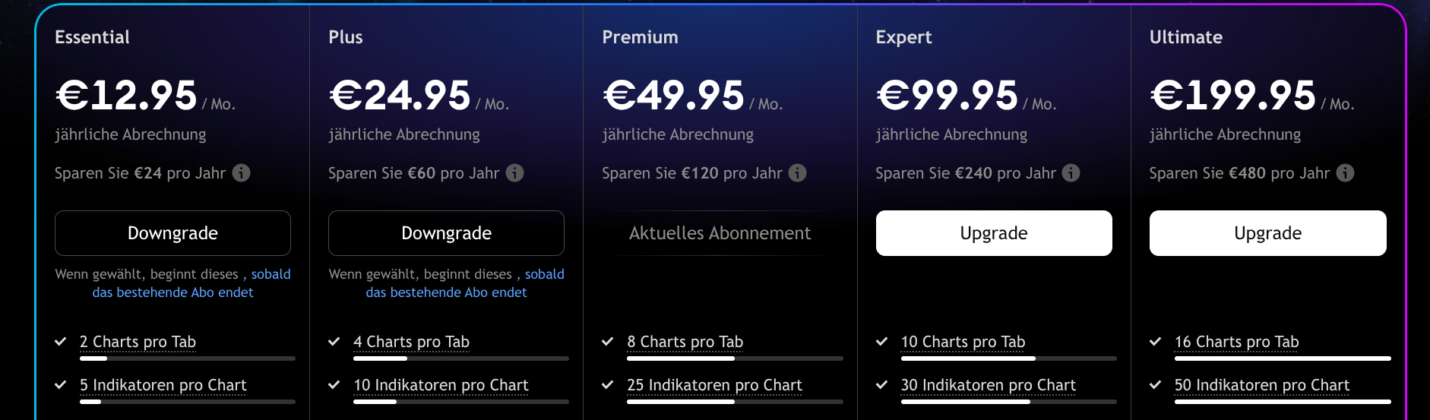Open Essential's 'sobald das bestehende Abo endet' link
The width and height of the screenshot is (1430, 420).
172,292
